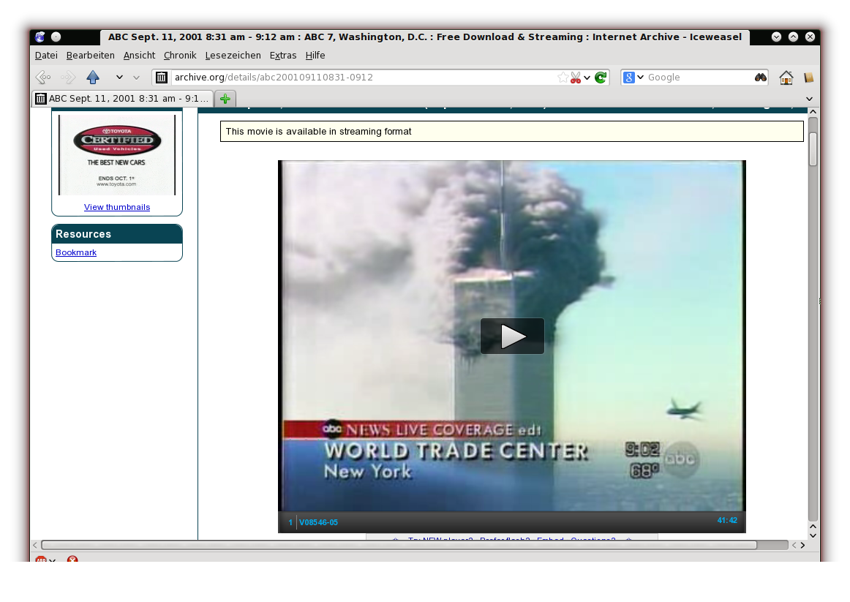Open the recent pages history dropdown
The height and width of the screenshot is (602, 850).
pyautogui.click(x=137, y=78)
